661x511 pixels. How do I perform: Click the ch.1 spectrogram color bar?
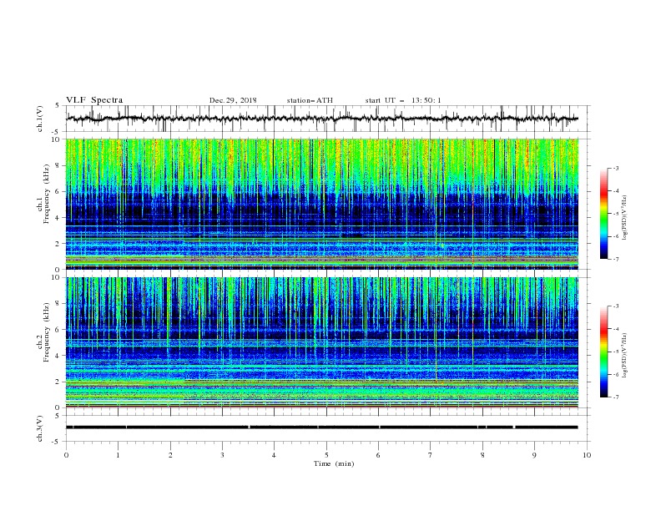click(x=603, y=214)
